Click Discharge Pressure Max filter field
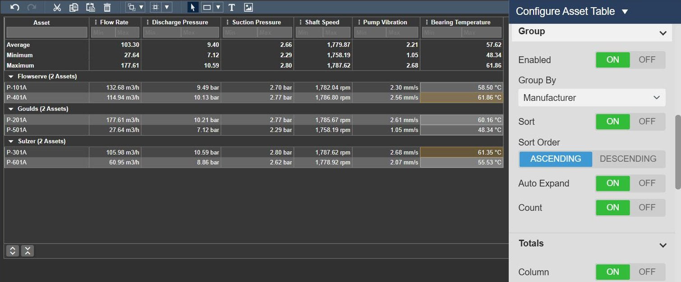 [200, 32]
